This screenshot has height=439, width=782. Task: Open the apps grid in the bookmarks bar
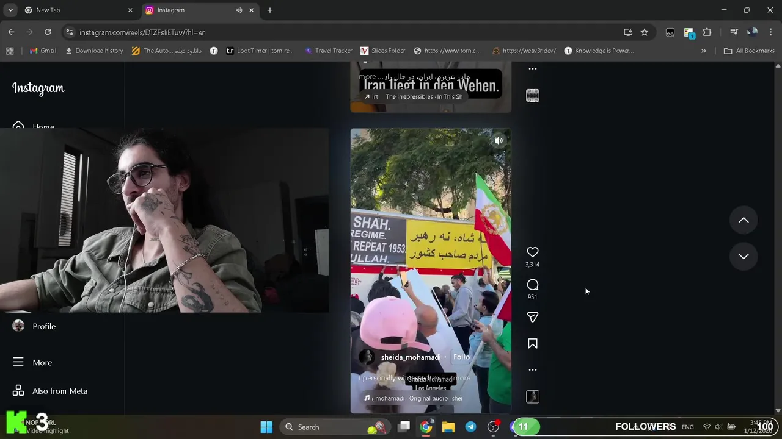point(10,51)
